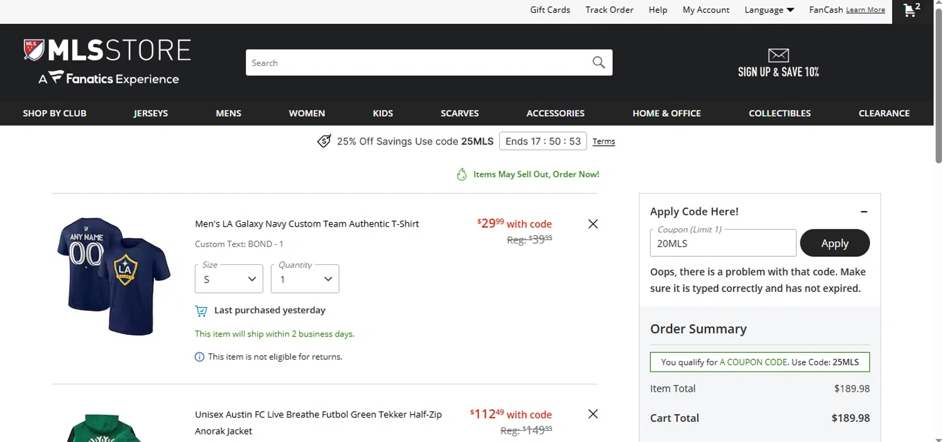Open the Women menu
The image size is (943, 442).
tap(307, 114)
